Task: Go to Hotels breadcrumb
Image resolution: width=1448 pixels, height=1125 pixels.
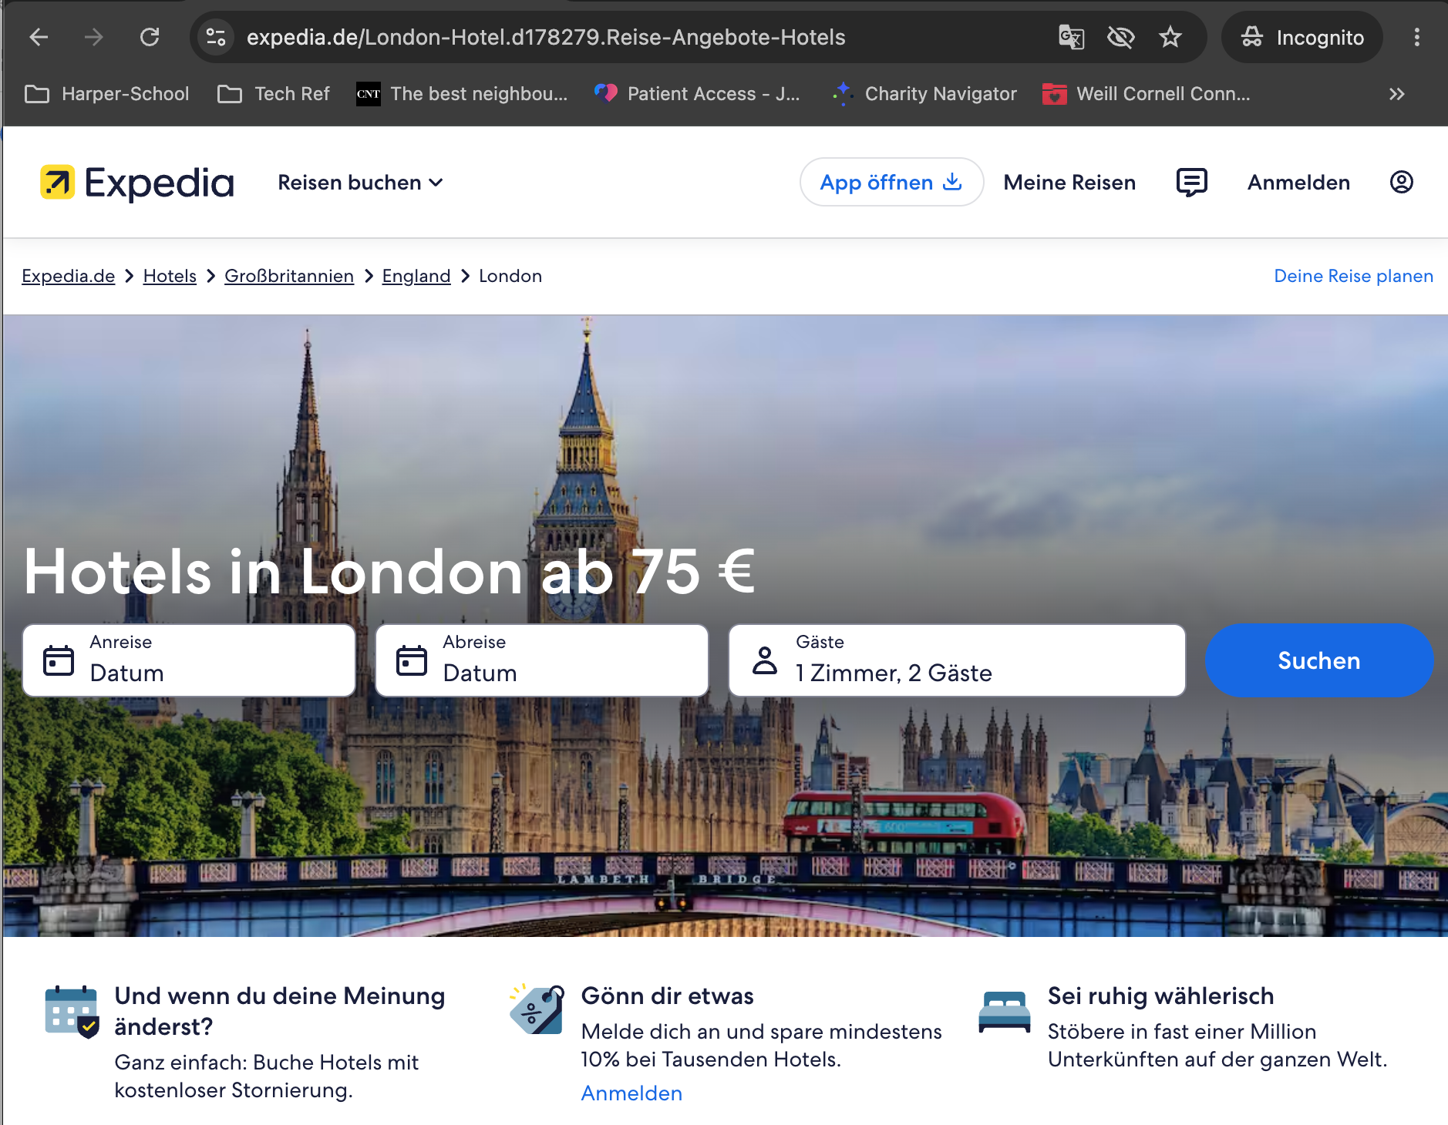Action: 170,276
